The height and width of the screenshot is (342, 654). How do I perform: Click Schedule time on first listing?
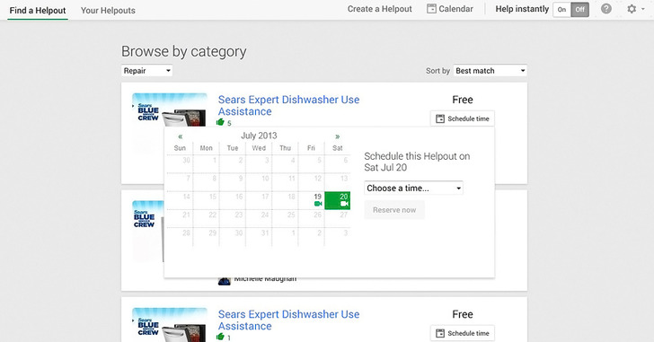point(463,118)
